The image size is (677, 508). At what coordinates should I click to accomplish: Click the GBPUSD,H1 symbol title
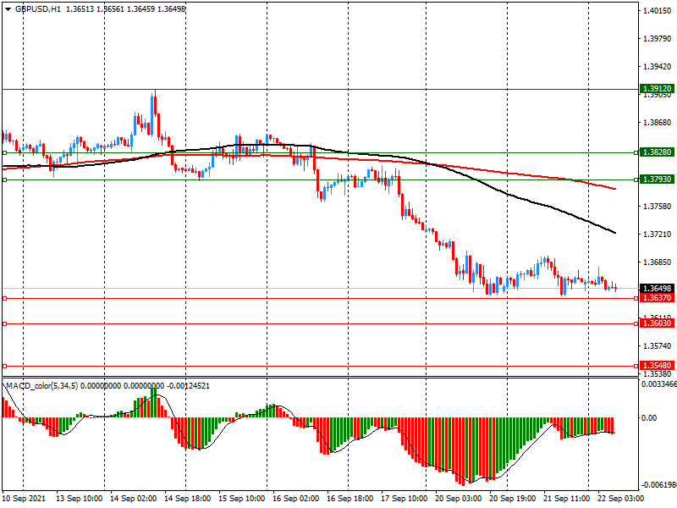pyautogui.click(x=38, y=9)
